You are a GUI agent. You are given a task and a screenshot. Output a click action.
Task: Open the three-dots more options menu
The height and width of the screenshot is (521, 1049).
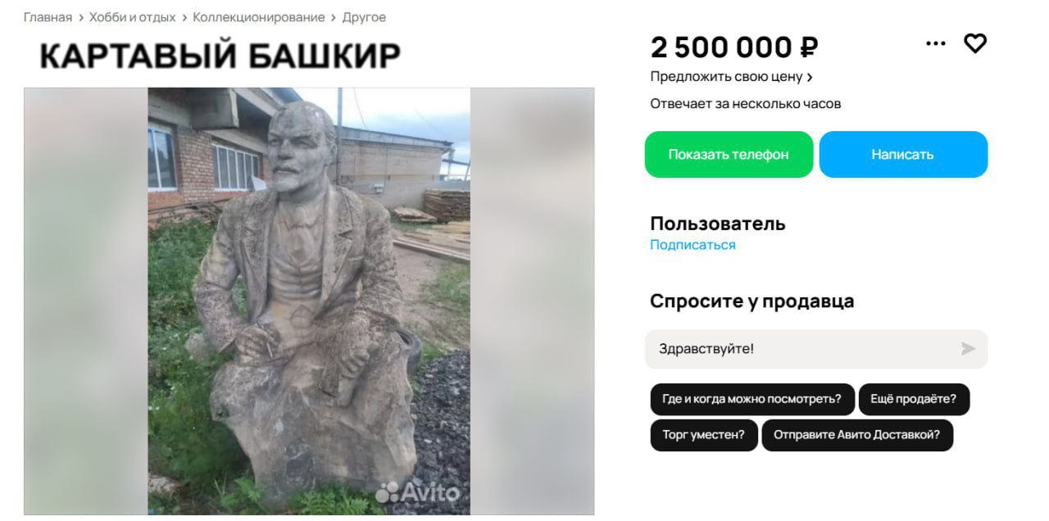[x=935, y=43]
